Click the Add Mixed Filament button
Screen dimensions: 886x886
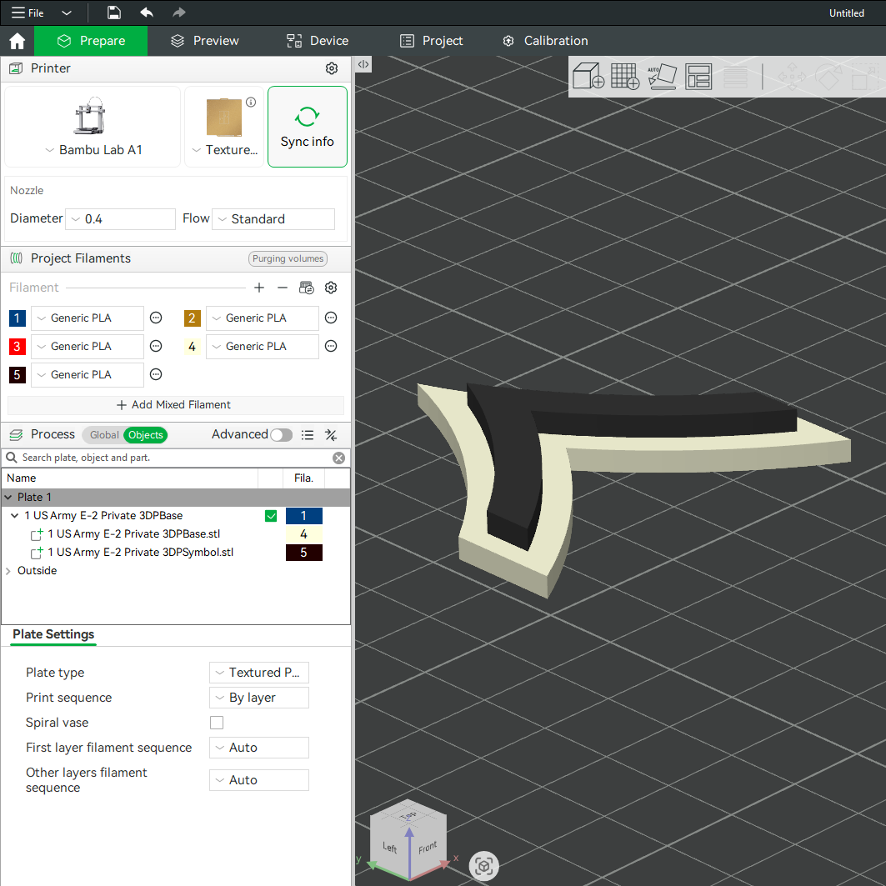[x=175, y=404]
